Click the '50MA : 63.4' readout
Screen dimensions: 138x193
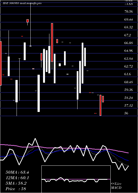coord(17,172)
